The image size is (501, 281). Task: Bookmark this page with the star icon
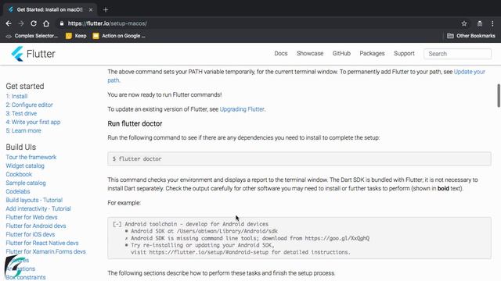click(464, 23)
